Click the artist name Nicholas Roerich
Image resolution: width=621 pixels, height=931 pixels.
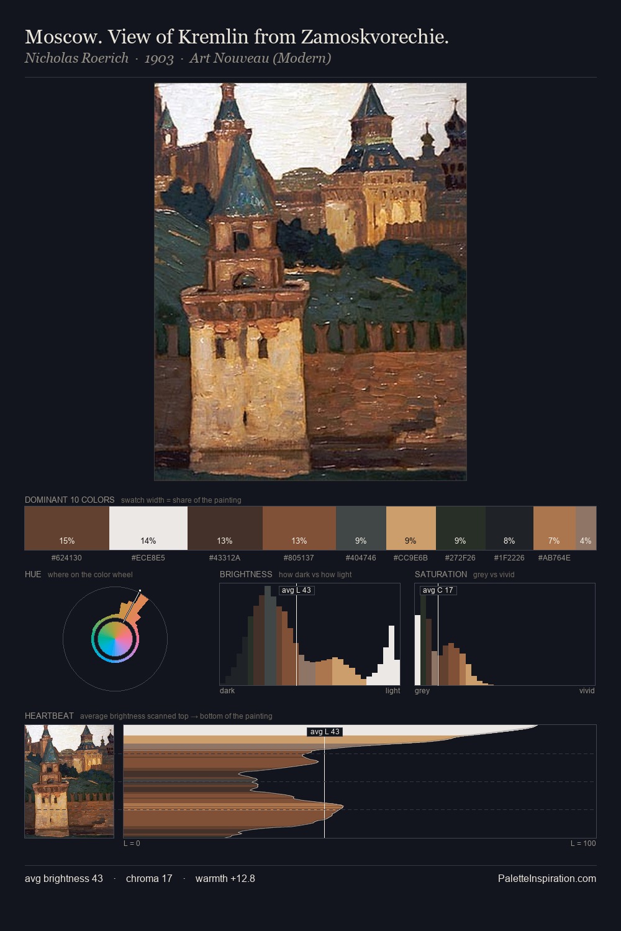76,58
